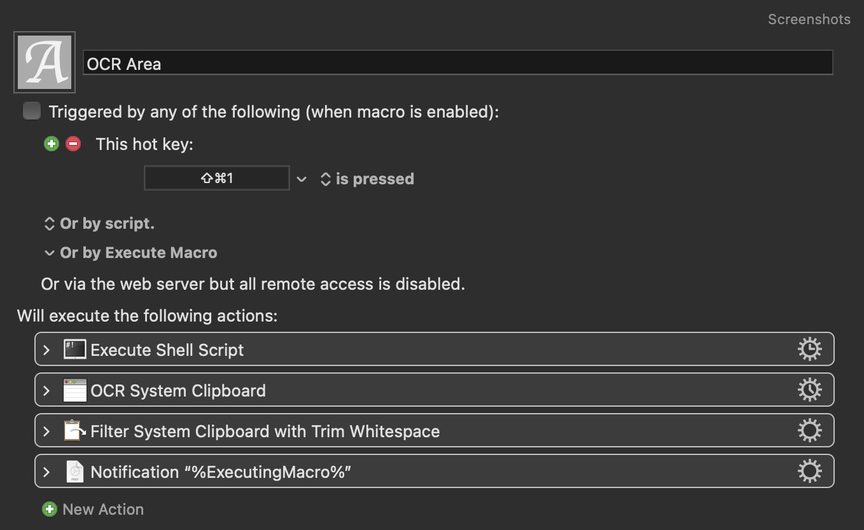Click the gear on Execute Shell Script action

coord(809,350)
